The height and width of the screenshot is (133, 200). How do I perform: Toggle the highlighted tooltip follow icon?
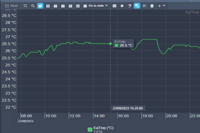click(137, 6)
